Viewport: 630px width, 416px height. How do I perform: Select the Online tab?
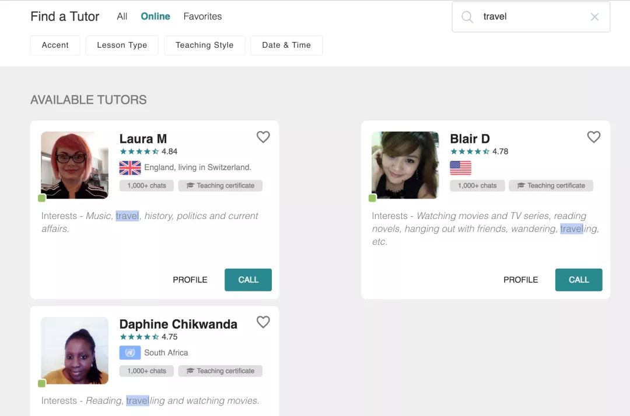pyautogui.click(x=156, y=16)
